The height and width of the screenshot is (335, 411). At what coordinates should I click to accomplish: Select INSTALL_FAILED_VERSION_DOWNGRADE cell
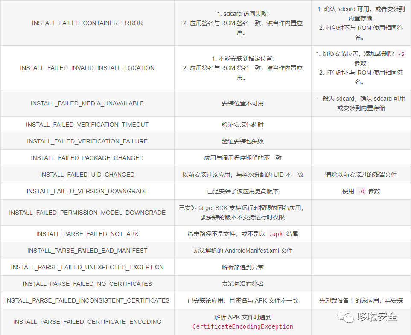[x=87, y=191]
